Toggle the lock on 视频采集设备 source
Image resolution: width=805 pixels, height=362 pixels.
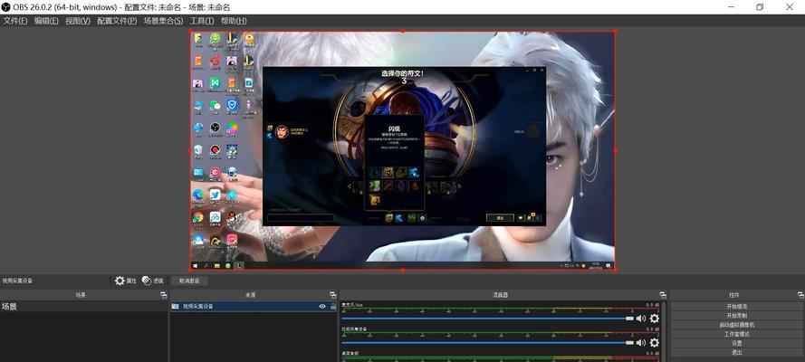click(x=333, y=306)
